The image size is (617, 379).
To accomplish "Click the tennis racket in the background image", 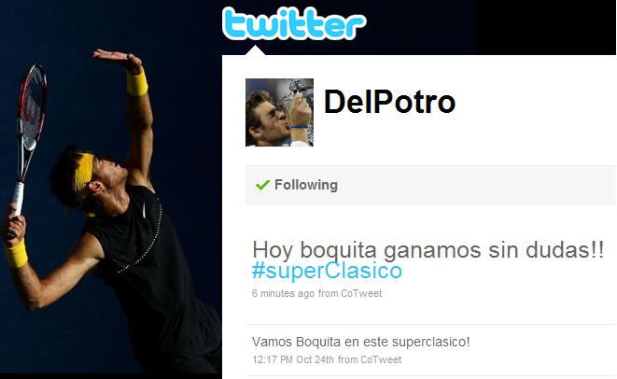I will (x=31, y=130).
